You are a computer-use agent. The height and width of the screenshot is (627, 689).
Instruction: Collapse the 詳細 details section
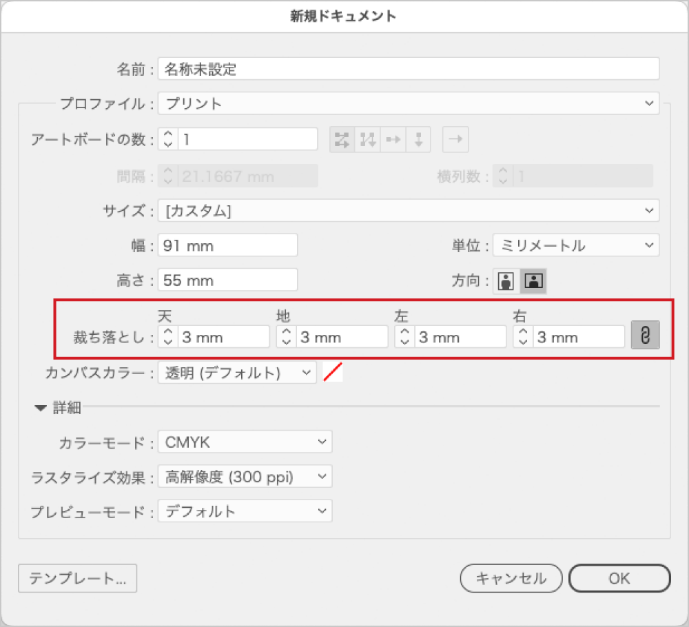coord(41,407)
